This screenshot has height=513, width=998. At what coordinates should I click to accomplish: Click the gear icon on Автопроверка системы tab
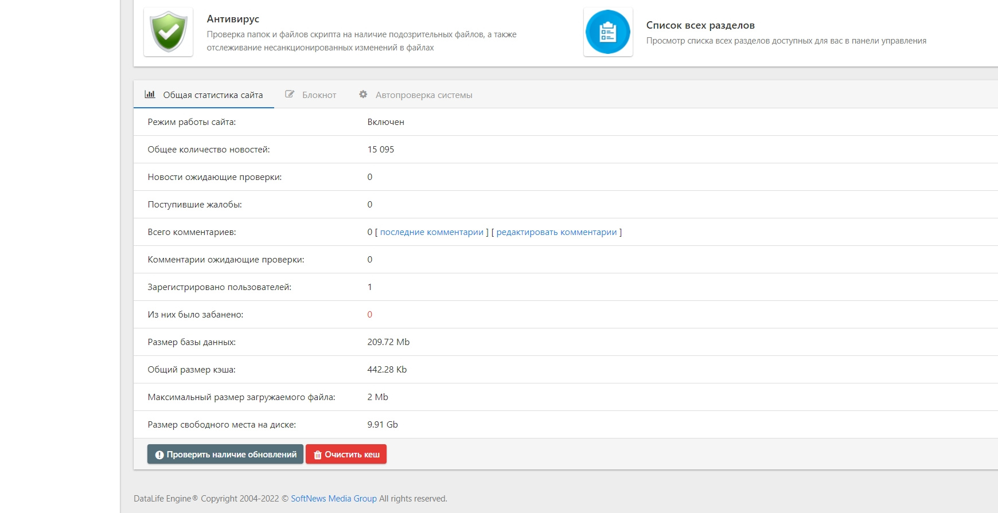[363, 94]
